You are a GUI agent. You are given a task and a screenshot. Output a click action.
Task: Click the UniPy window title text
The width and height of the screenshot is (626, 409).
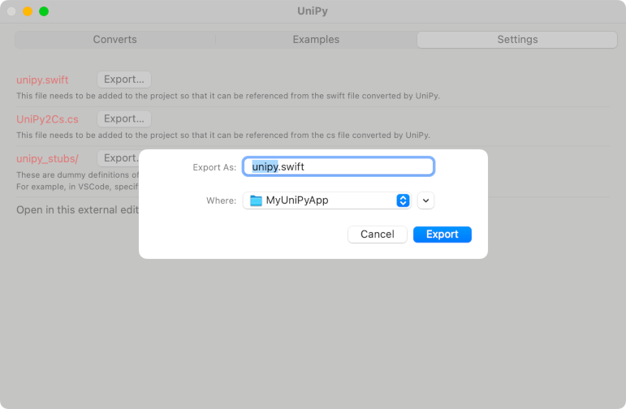[313, 11]
